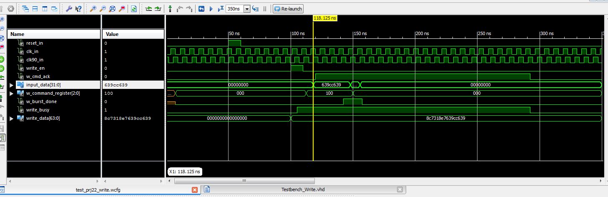Click the What's This help cursor icon
The height and width of the screenshot is (197, 608).
pos(78,8)
